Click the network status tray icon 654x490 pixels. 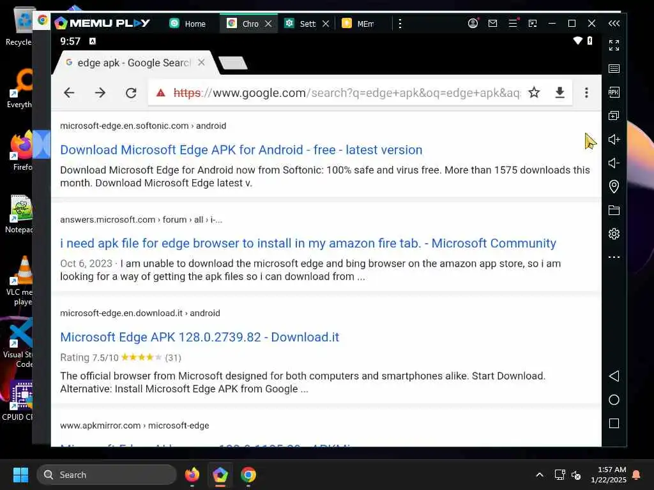559,475
